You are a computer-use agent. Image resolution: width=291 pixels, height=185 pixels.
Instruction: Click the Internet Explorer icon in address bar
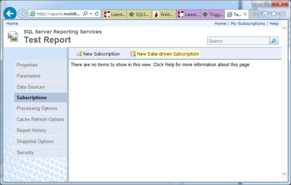[x=32, y=14]
